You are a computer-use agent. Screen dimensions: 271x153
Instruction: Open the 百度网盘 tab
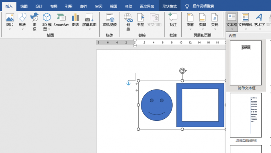coord(147,6)
